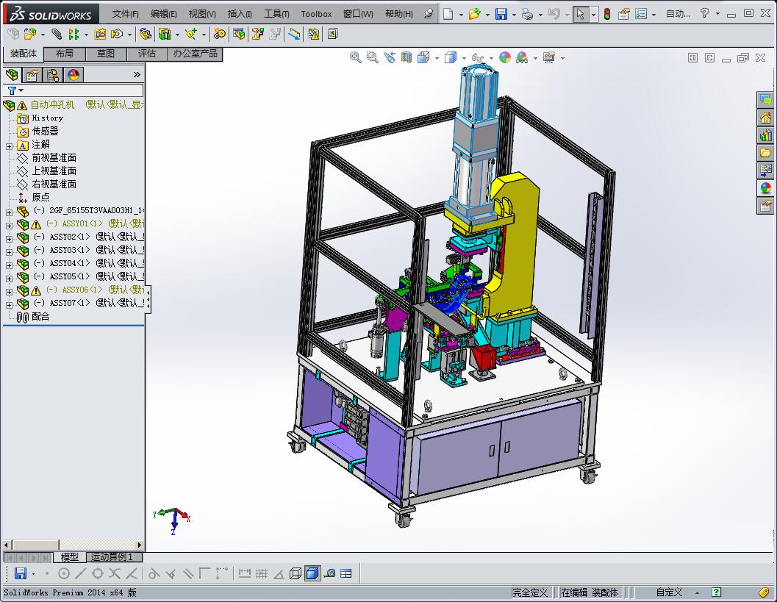Click the Insert Components icon in assembly toolbar
777x602 pixels.
coord(30,34)
